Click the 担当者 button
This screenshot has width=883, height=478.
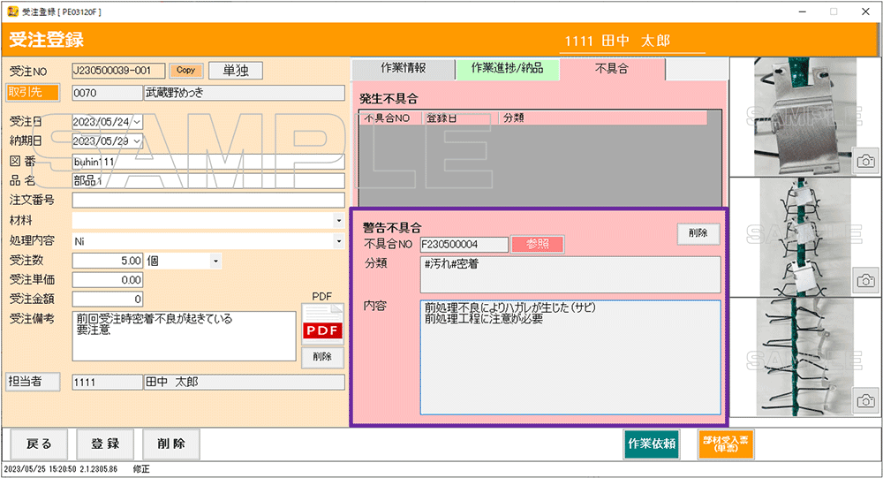tap(34, 382)
